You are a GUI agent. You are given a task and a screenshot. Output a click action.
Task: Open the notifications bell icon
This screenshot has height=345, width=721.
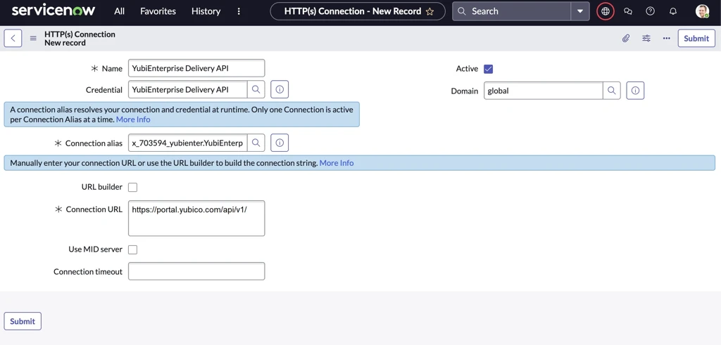click(672, 11)
